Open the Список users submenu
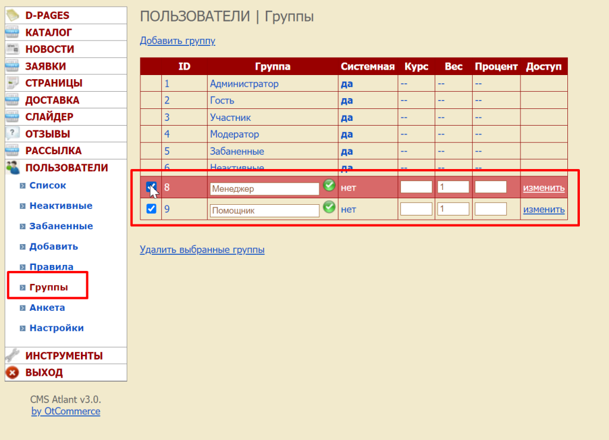The width and height of the screenshot is (609, 440). point(48,185)
